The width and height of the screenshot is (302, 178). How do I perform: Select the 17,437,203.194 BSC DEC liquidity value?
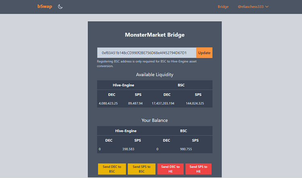(x=163, y=103)
